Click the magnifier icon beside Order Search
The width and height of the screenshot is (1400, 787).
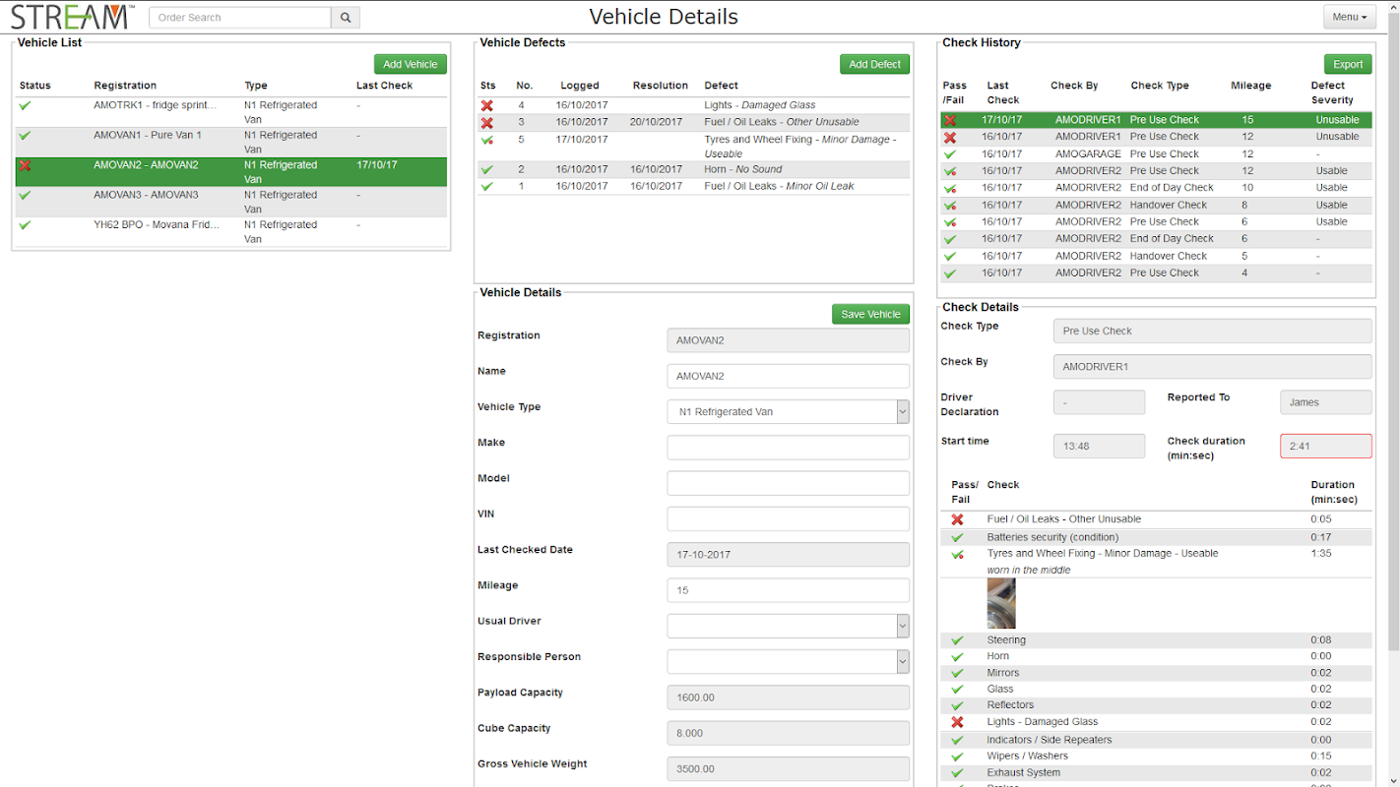pyautogui.click(x=346, y=18)
